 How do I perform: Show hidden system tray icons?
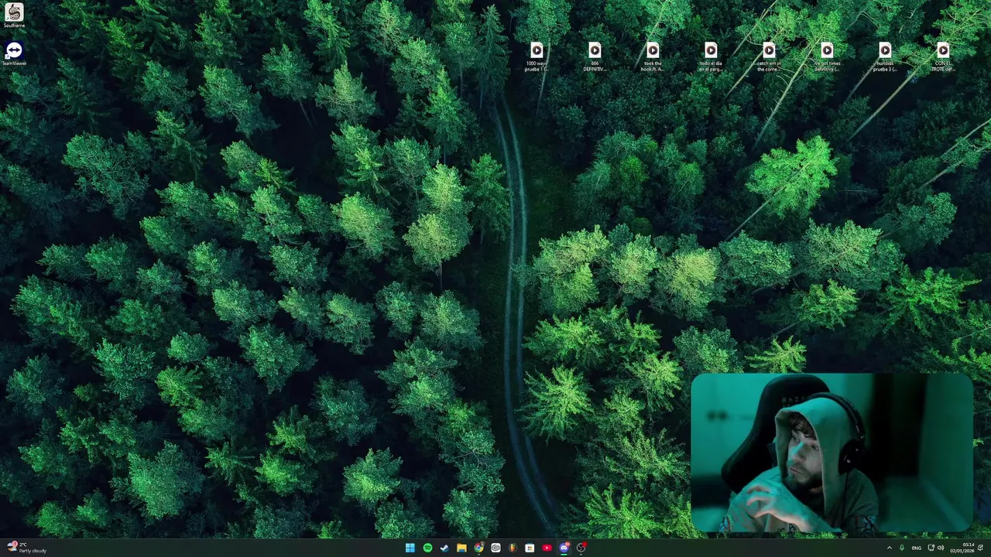point(889,548)
